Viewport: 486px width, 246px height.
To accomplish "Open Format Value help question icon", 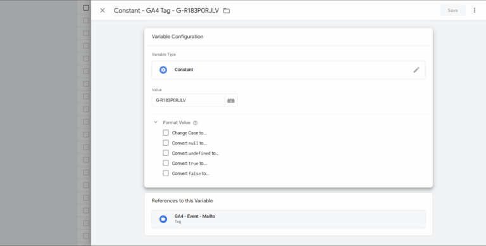I will pyautogui.click(x=196, y=123).
